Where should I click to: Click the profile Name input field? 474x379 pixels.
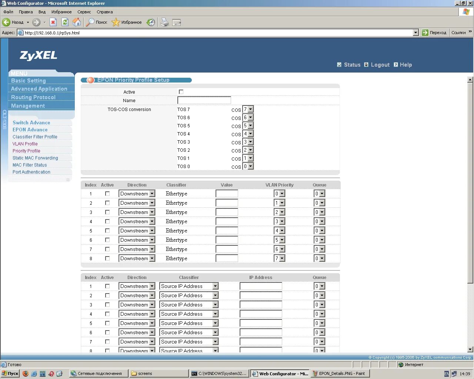[x=204, y=100]
